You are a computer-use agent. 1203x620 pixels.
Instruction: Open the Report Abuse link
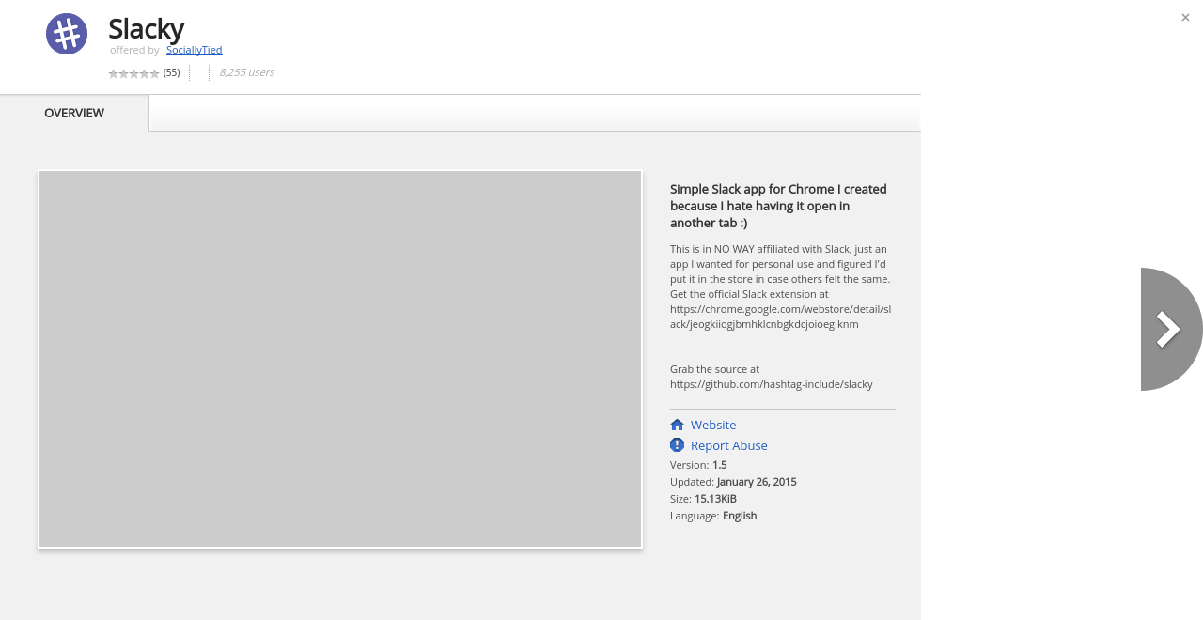(729, 445)
